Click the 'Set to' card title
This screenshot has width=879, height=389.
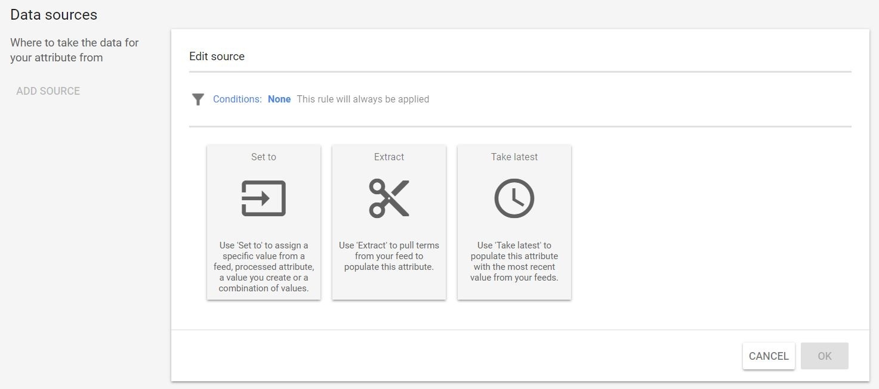tap(263, 157)
